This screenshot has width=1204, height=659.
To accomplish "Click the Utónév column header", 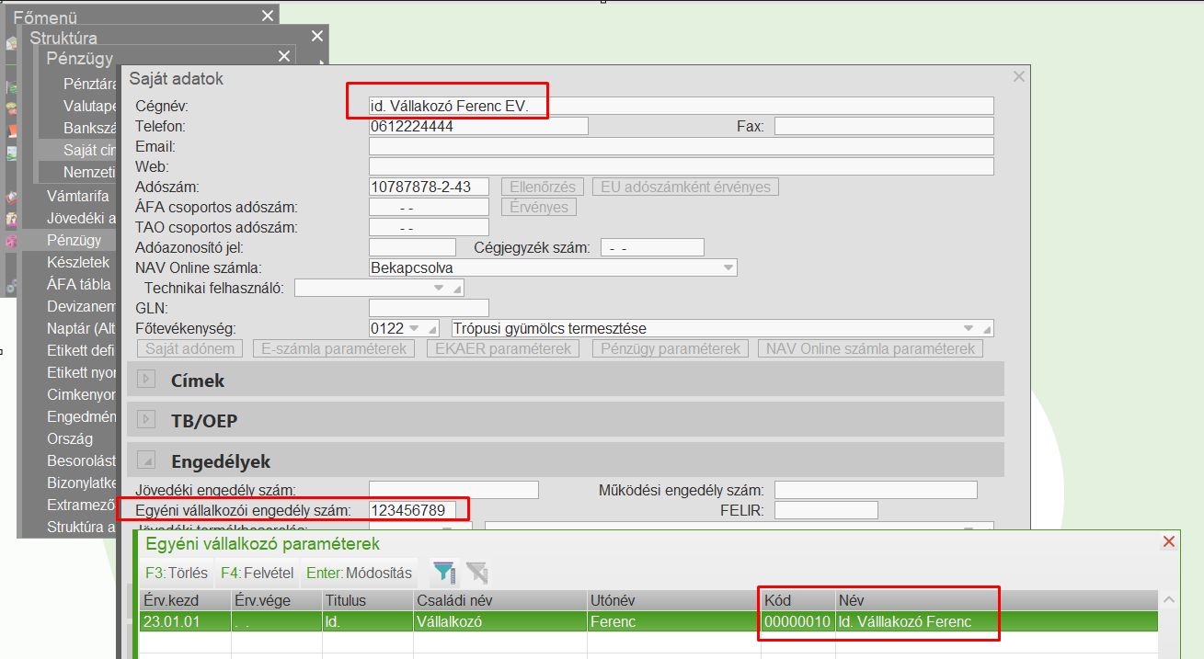I will click(674, 600).
